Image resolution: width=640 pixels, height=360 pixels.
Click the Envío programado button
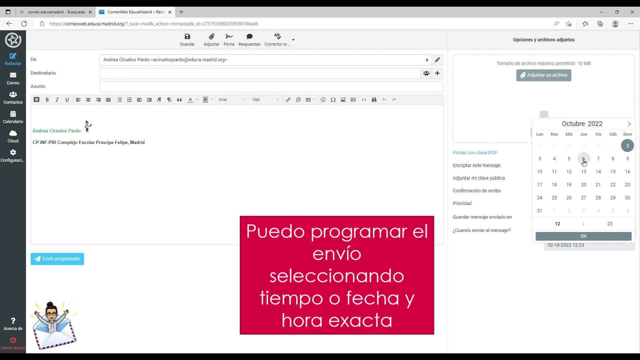coord(57,259)
